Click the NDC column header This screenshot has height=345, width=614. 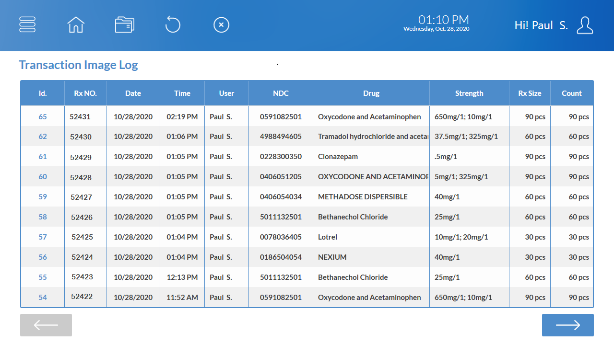click(x=281, y=93)
